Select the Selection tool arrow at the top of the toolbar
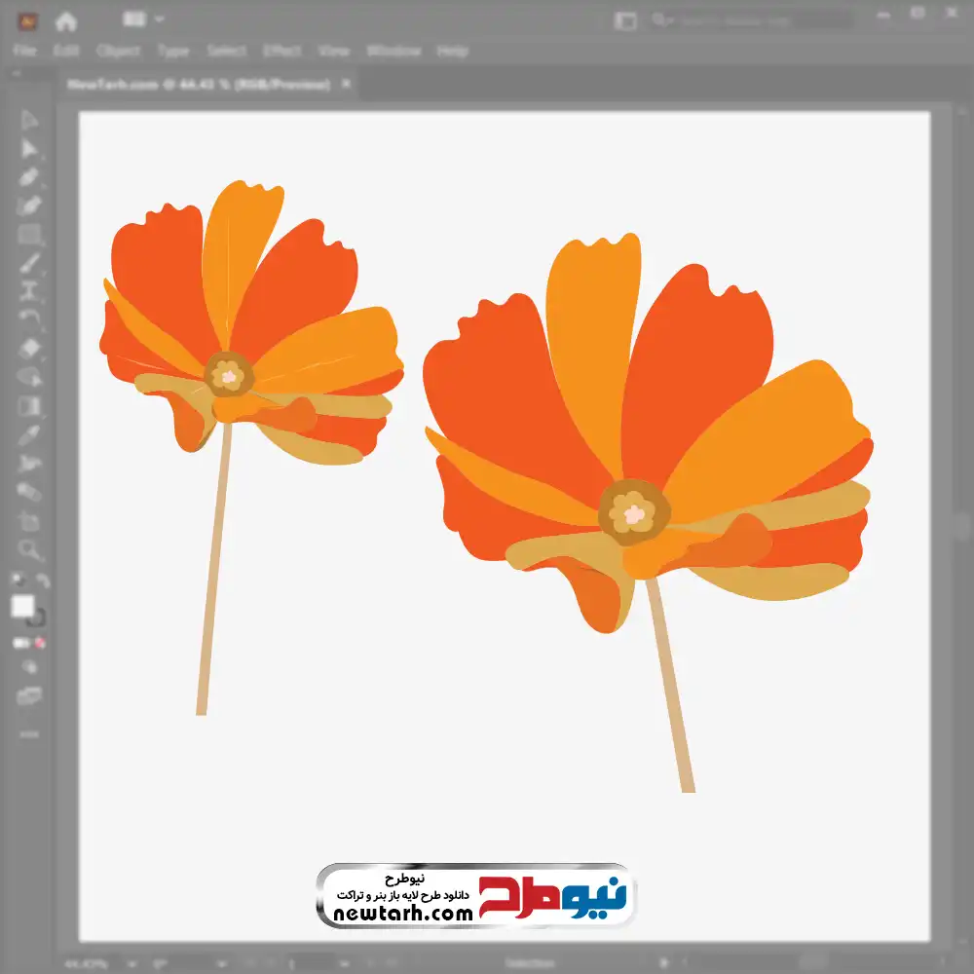974x974 pixels. [x=28, y=120]
